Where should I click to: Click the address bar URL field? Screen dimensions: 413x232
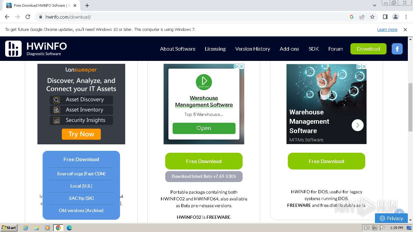(194, 17)
